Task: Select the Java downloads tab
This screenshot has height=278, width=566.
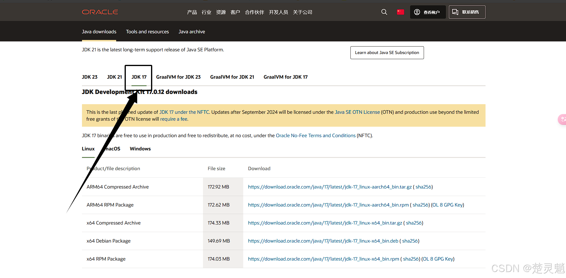Action: pyautogui.click(x=99, y=32)
